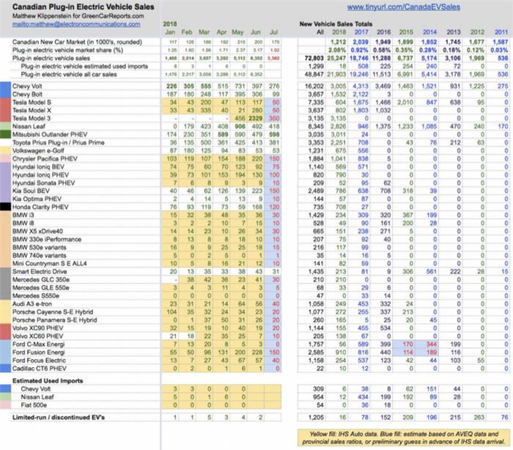Select the 'Mini Countryman S E ALL4' label

point(49,263)
